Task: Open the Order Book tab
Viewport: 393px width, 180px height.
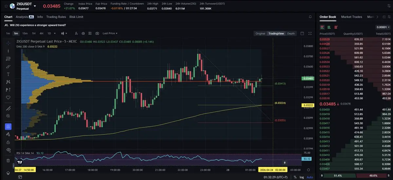Action: tap(328, 17)
